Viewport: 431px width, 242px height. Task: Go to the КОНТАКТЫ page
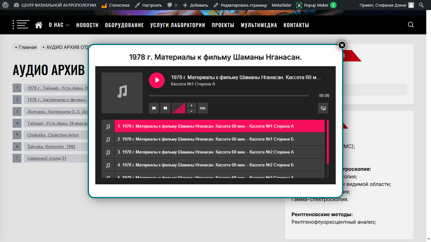pos(296,25)
